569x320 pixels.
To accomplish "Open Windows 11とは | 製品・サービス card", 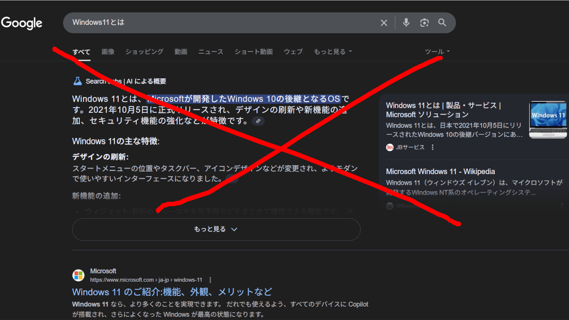I will point(443,110).
